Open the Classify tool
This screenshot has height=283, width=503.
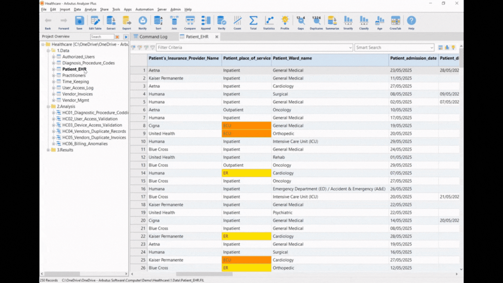364,23
